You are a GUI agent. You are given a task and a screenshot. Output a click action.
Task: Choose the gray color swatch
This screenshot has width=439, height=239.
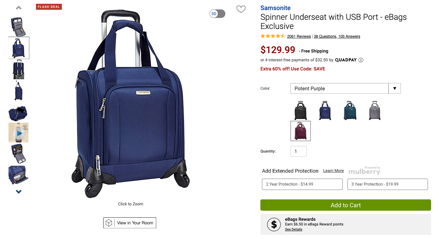pyautogui.click(x=375, y=111)
